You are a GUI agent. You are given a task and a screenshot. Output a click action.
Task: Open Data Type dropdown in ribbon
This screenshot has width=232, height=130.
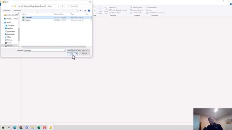click(113, 7)
